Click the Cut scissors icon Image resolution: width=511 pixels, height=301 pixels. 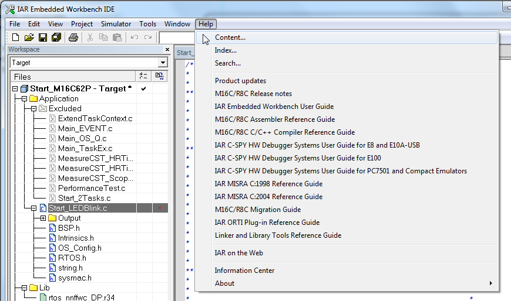90,37
